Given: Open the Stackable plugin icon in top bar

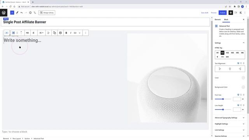Looking at the screenshot, I should pos(240,13).
